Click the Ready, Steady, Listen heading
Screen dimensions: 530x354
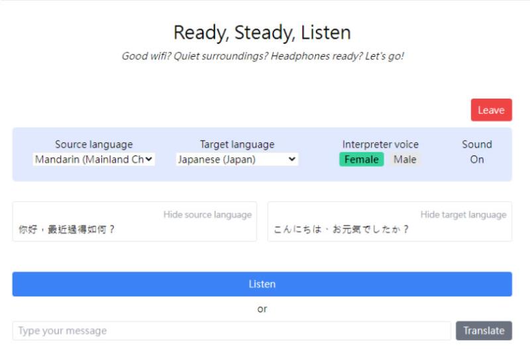(262, 32)
